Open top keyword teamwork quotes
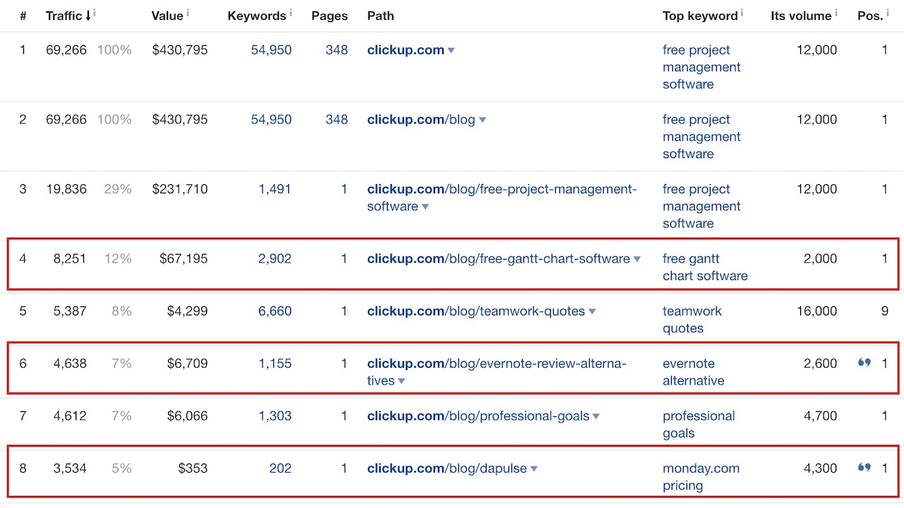Image resolution: width=904 pixels, height=508 pixels. (693, 320)
